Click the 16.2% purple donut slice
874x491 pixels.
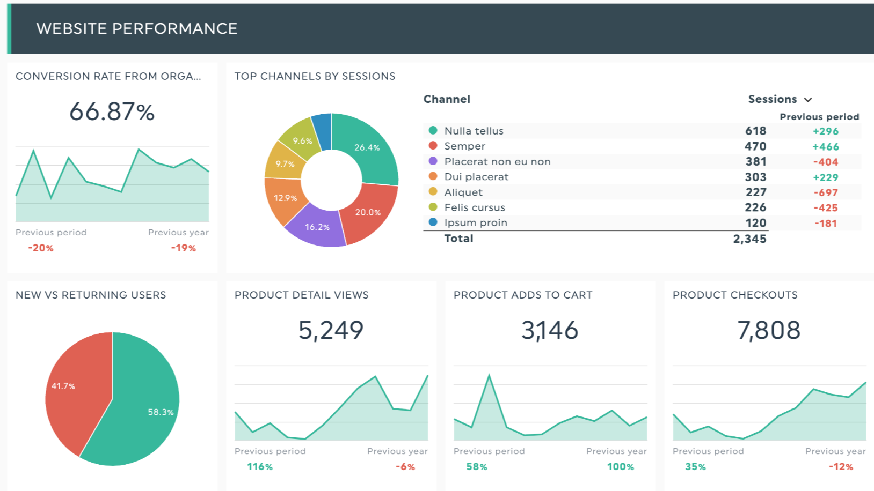click(317, 227)
